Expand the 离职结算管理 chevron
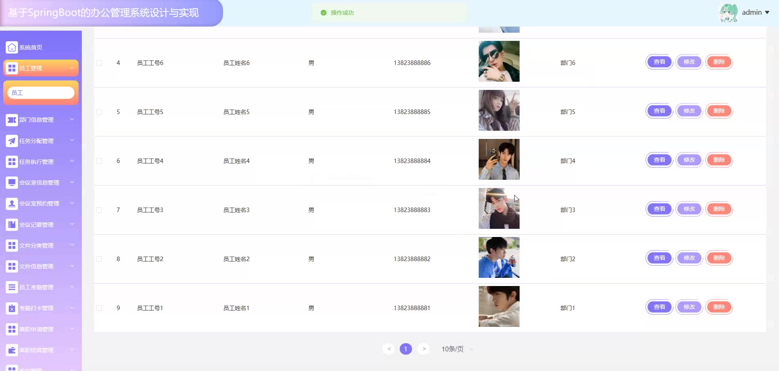The image size is (779, 371). [x=72, y=350]
